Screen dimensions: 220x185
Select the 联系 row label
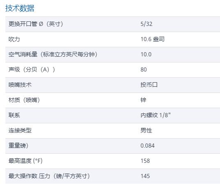[x=14, y=115]
